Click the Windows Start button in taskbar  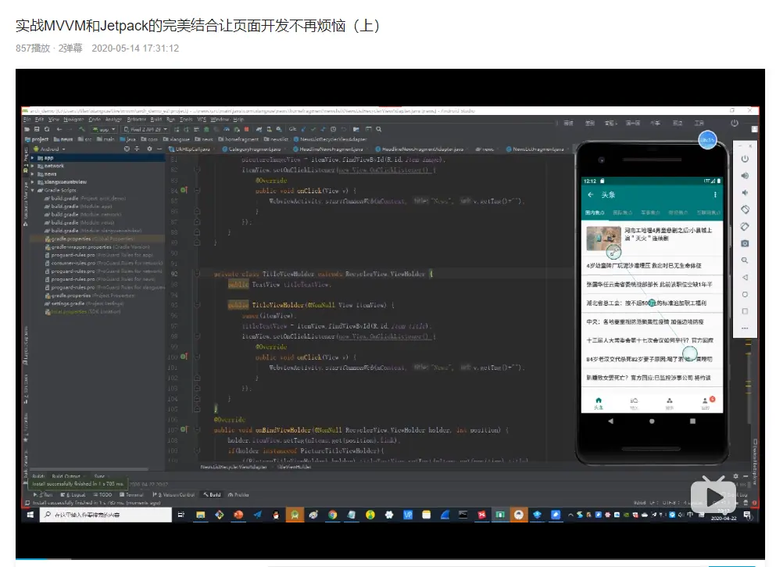click(x=30, y=515)
